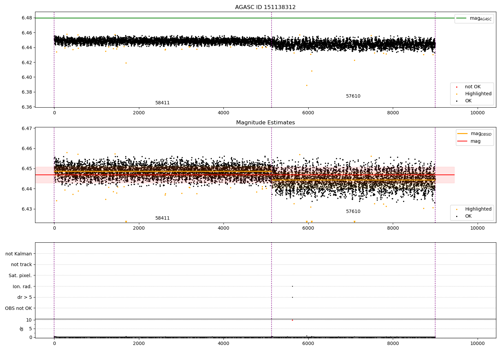The image size is (501, 351).
Task: Select the "dr" y-axis label
Action: click(22, 329)
